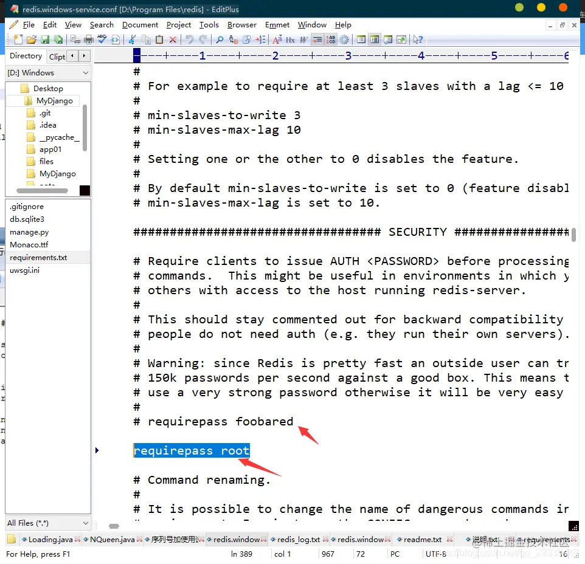Screen dimensions: 585x564
Task: Click the directory tree horizontal scrollbar
Action: 42,191
